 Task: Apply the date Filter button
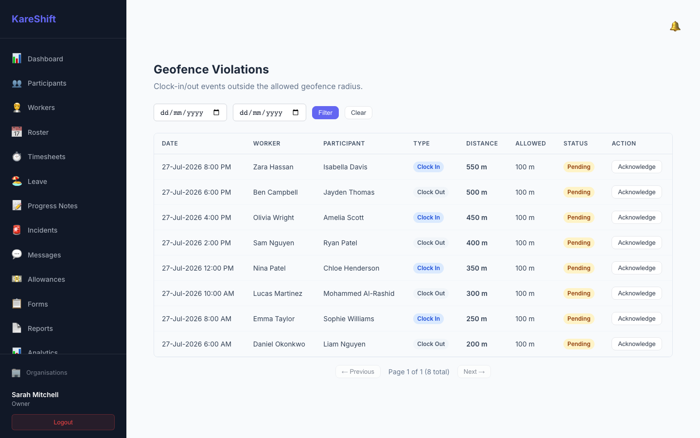[x=325, y=112]
